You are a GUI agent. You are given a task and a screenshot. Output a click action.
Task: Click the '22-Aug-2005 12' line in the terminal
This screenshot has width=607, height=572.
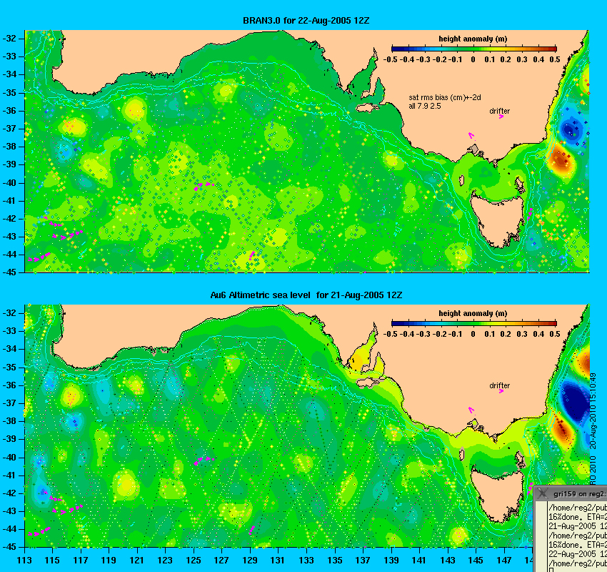(578, 554)
